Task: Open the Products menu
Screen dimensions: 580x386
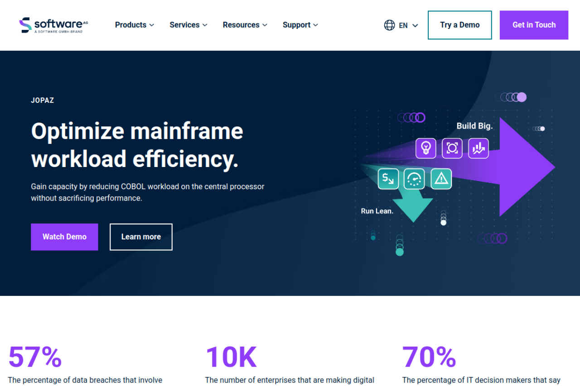Action: pyautogui.click(x=135, y=25)
